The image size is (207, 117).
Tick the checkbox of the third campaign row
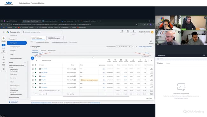33,76
